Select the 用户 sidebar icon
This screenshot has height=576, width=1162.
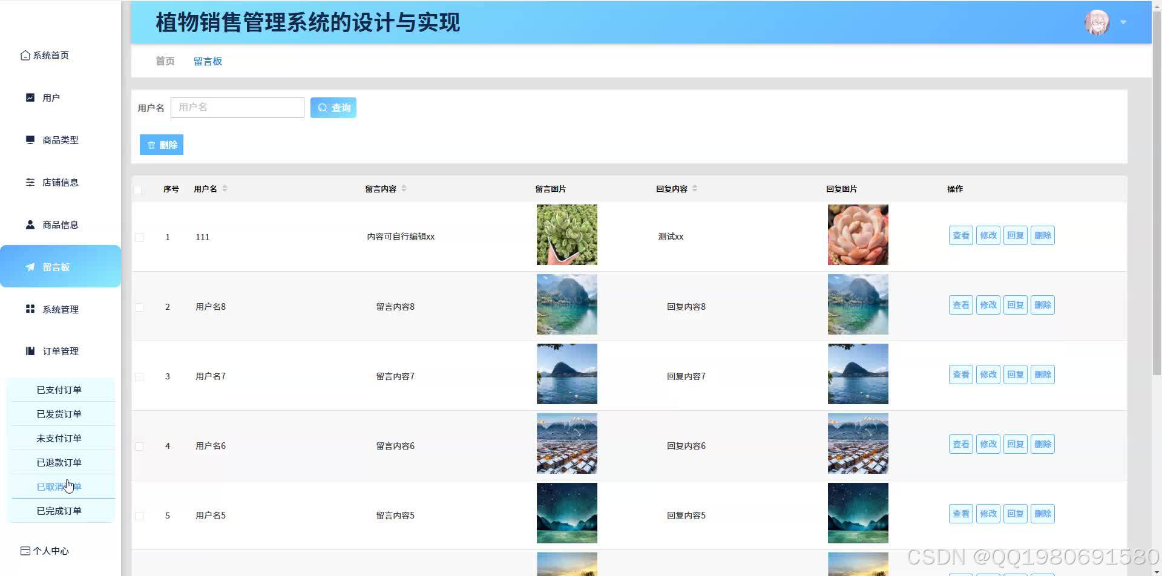(30, 97)
